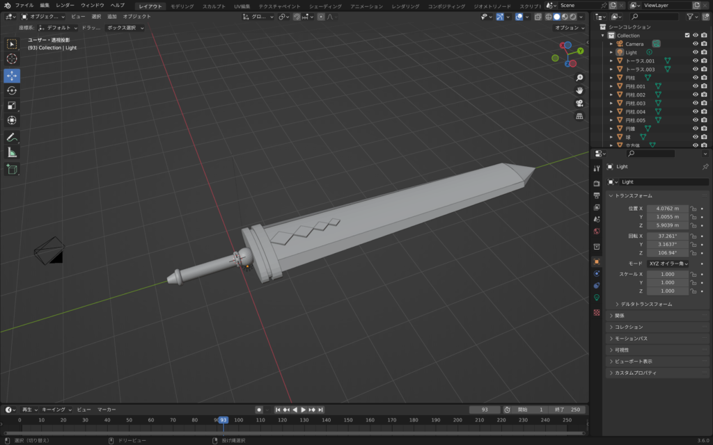Image resolution: width=713 pixels, height=445 pixels.
Task: Open the View Layer properties tab icon
Action: tap(597, 207)
